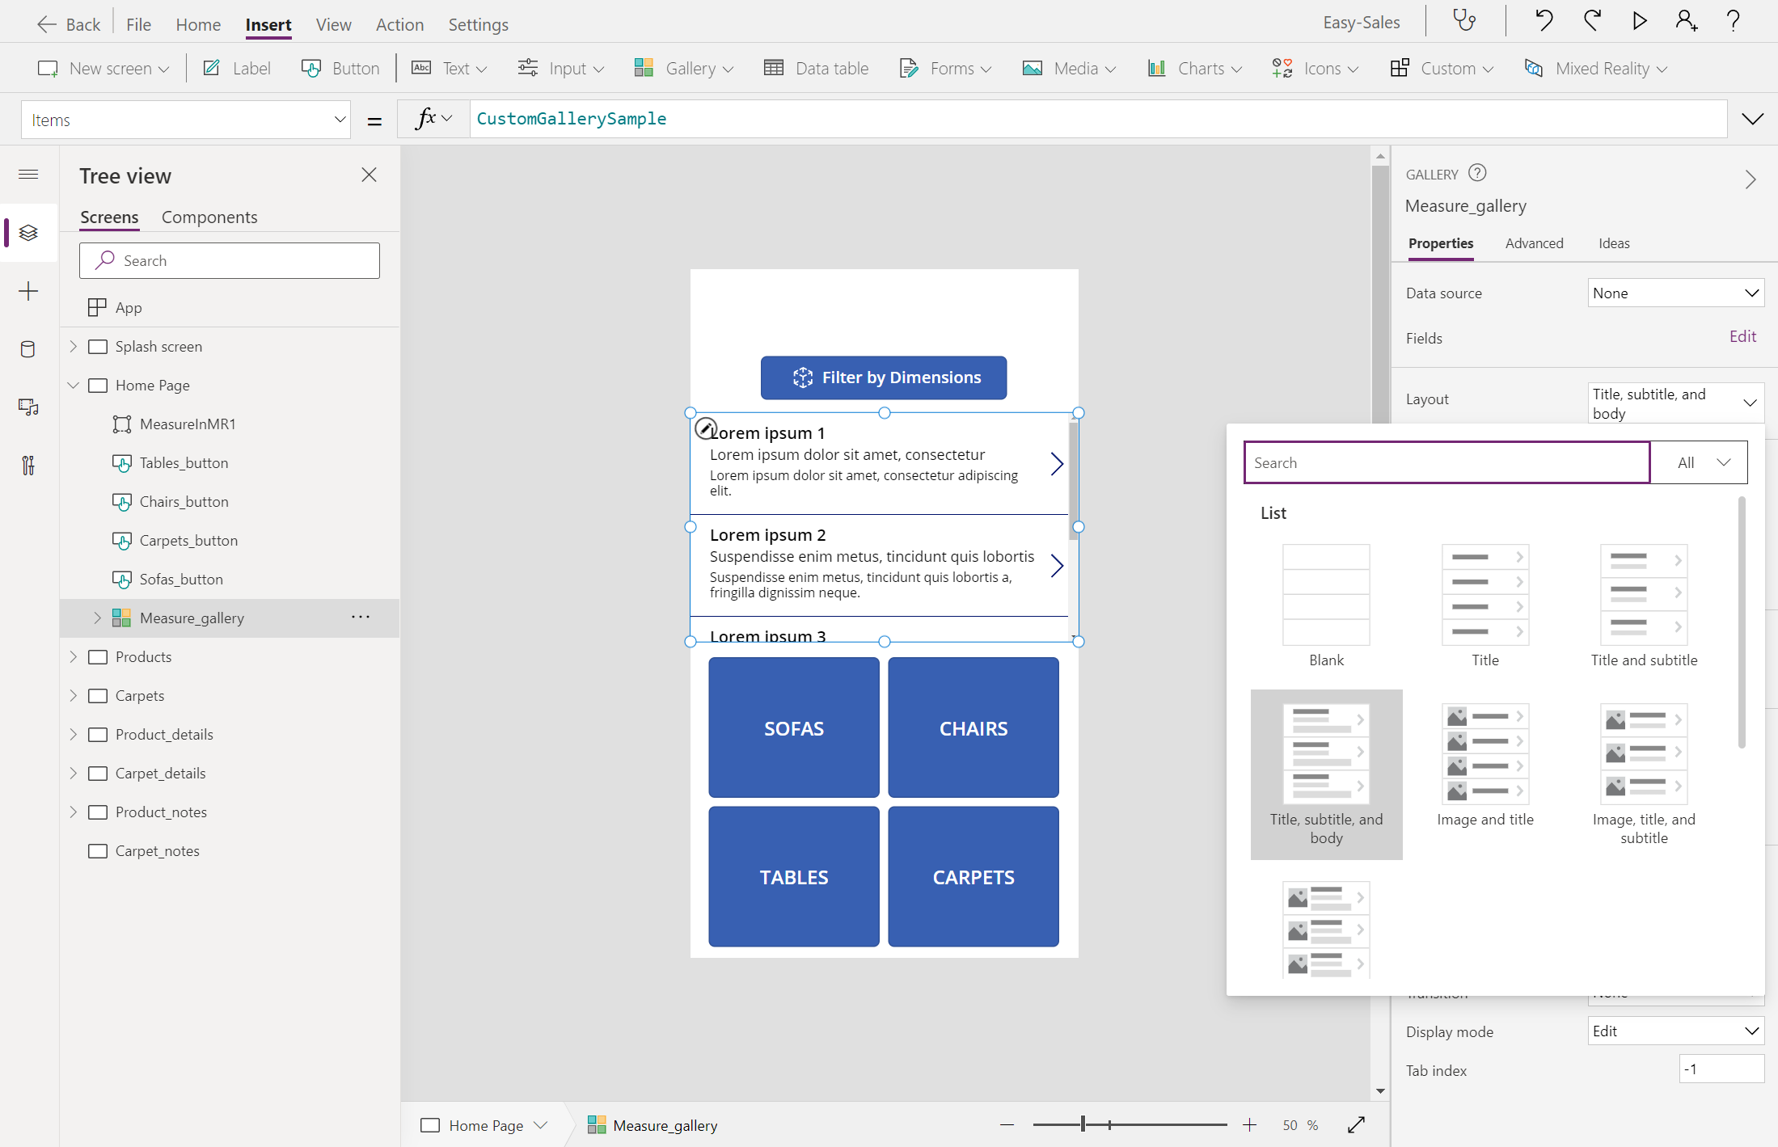This screenshot has width=1778, height=1147.
Task: Open the All filter dropdown in layout picker
Action: [x=1699, y=462]
